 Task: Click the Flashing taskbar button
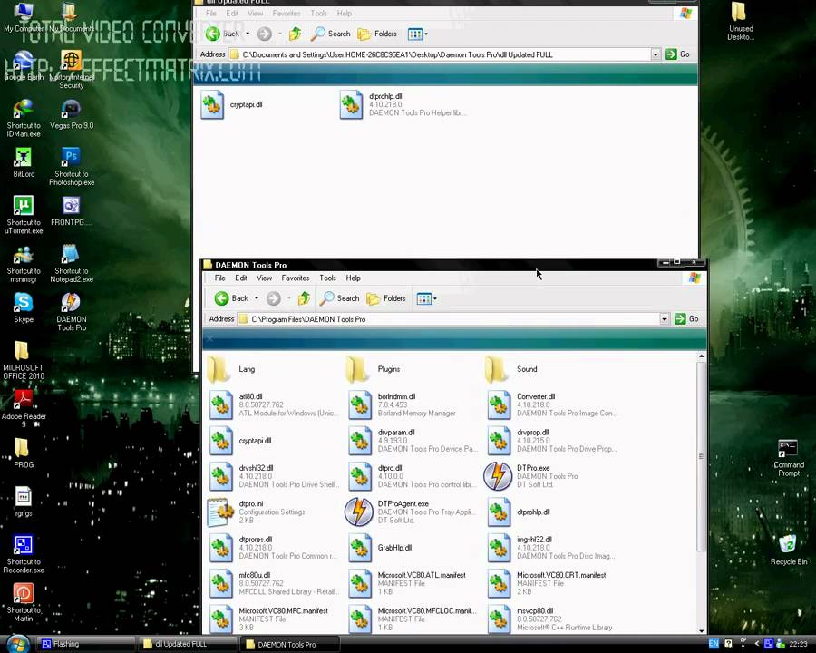click(x=86, y=644)
